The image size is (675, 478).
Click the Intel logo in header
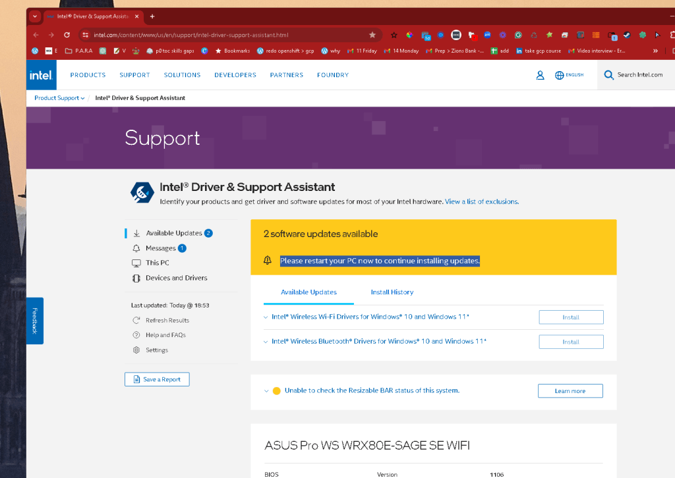(42, 75)
